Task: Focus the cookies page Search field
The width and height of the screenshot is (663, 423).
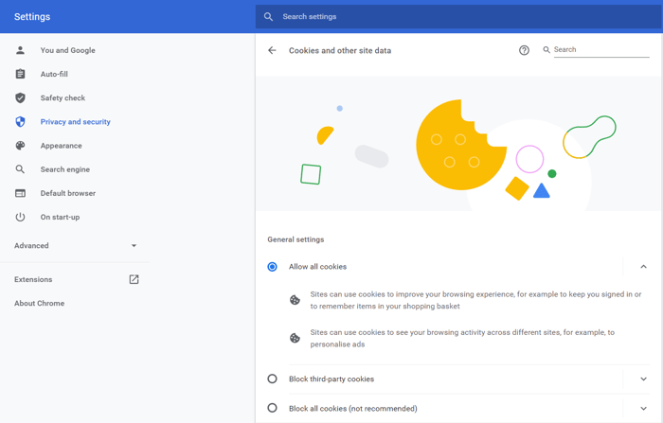Action: [601, 50]
